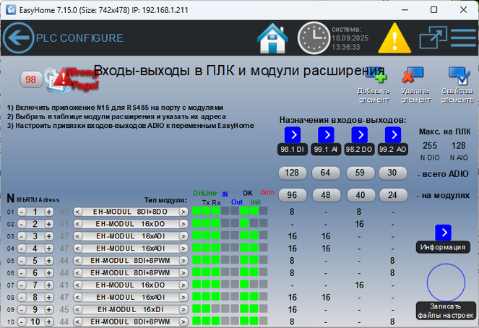Select next module type for row 03
479x328 pixels.
tap(184, 236)
